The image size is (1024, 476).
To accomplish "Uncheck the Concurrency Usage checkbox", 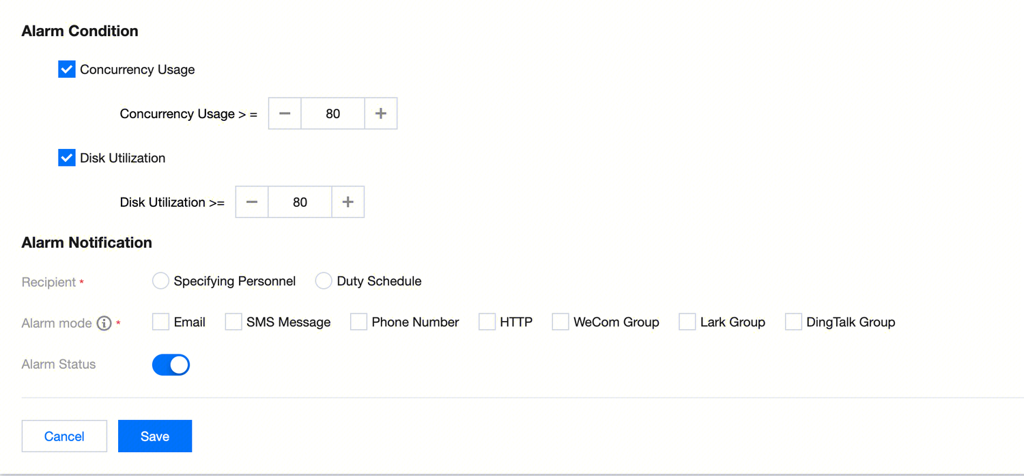I will [x=67, y=70].
